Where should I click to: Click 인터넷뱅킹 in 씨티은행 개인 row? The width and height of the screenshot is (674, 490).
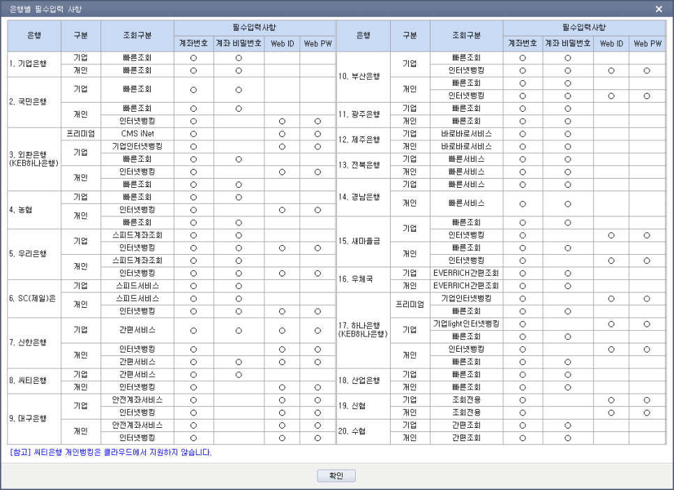(x=137, y=387)
